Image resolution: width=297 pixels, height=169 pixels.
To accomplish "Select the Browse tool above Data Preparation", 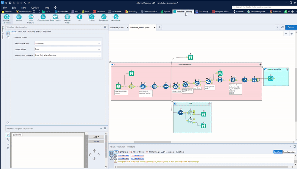I will (190, 57).
